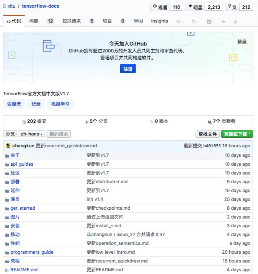Click the fork count 212
Viewport: 258px width, 274px height.
coord(246,7)
